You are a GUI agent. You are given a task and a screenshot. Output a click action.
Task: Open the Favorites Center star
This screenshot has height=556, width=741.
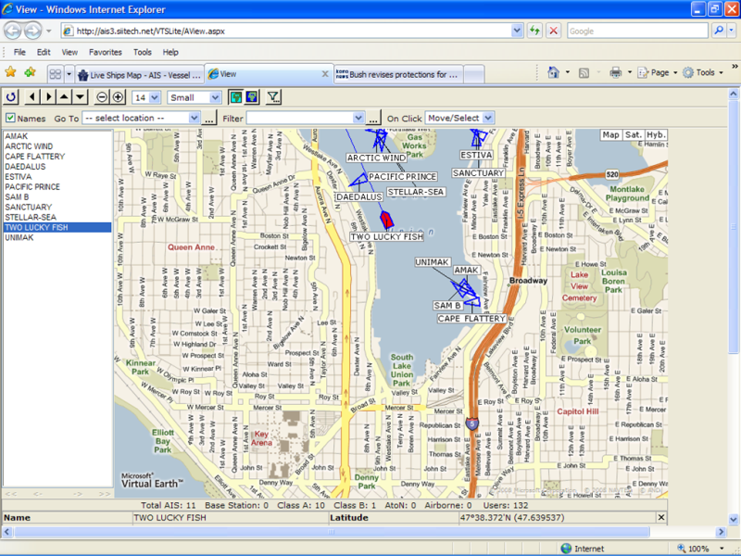(10, 72)
